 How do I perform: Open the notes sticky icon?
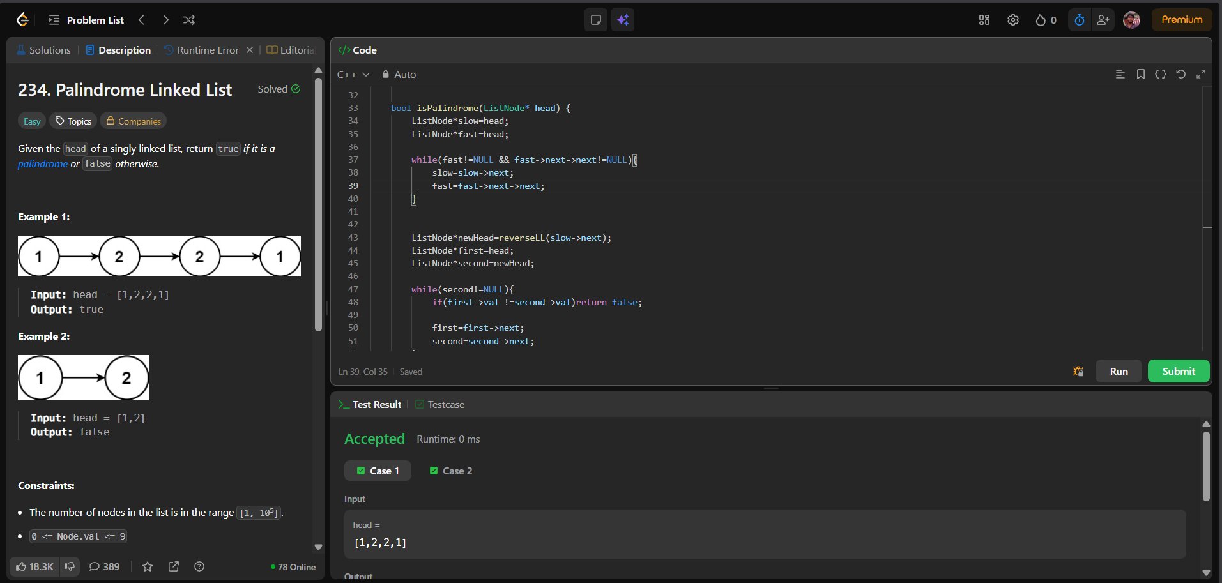596,20
